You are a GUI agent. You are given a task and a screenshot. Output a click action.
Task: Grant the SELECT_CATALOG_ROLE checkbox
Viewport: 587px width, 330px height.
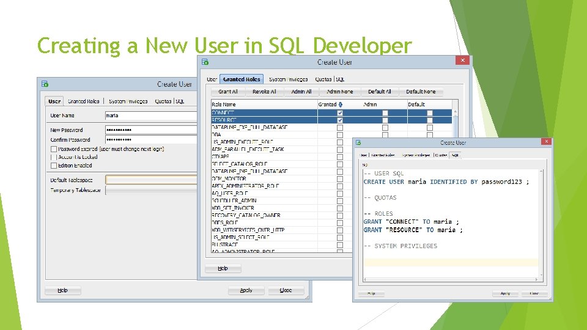[x=339, y=164]
